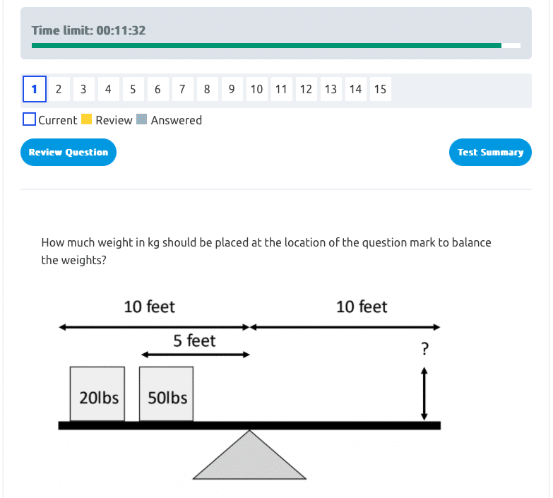
Task: Open question 3 in the navigator
Action: click(83, 89)
